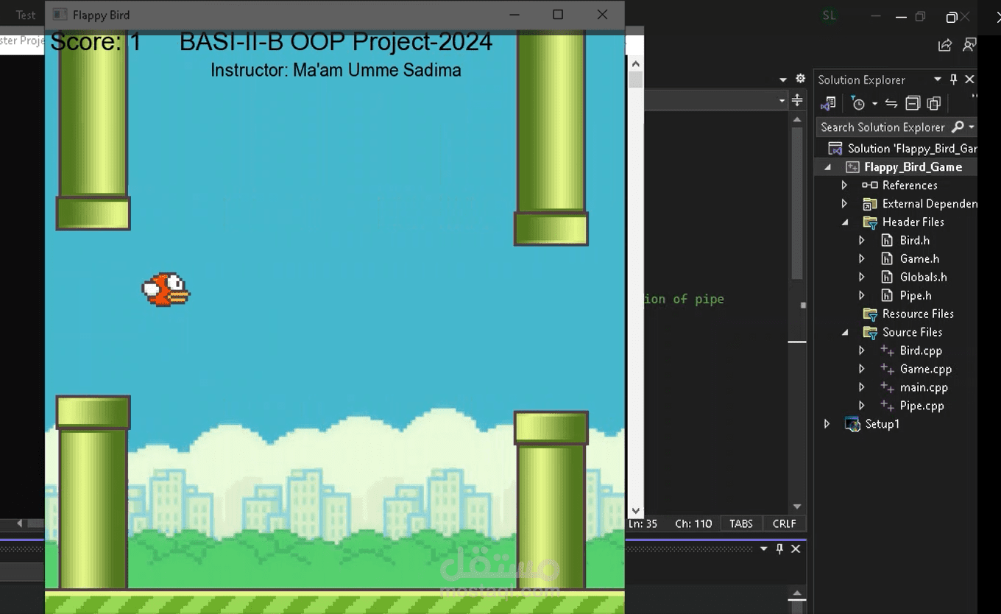Open the Bird.cpp source file

coord(921,350)
